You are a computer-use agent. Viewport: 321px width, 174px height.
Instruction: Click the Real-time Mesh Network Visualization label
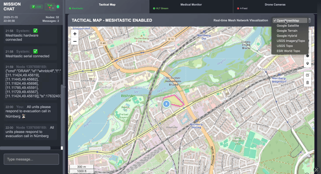pos(241,20)
